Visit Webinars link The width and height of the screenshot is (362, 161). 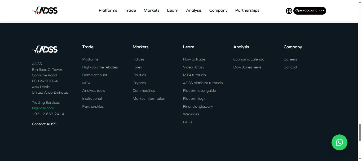191,114
